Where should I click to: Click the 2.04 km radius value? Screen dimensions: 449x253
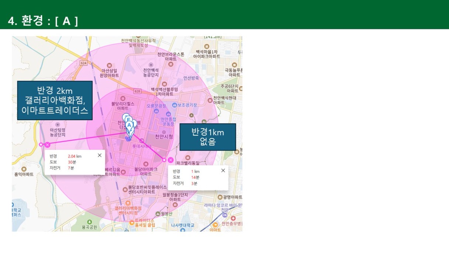coord(75,156)
